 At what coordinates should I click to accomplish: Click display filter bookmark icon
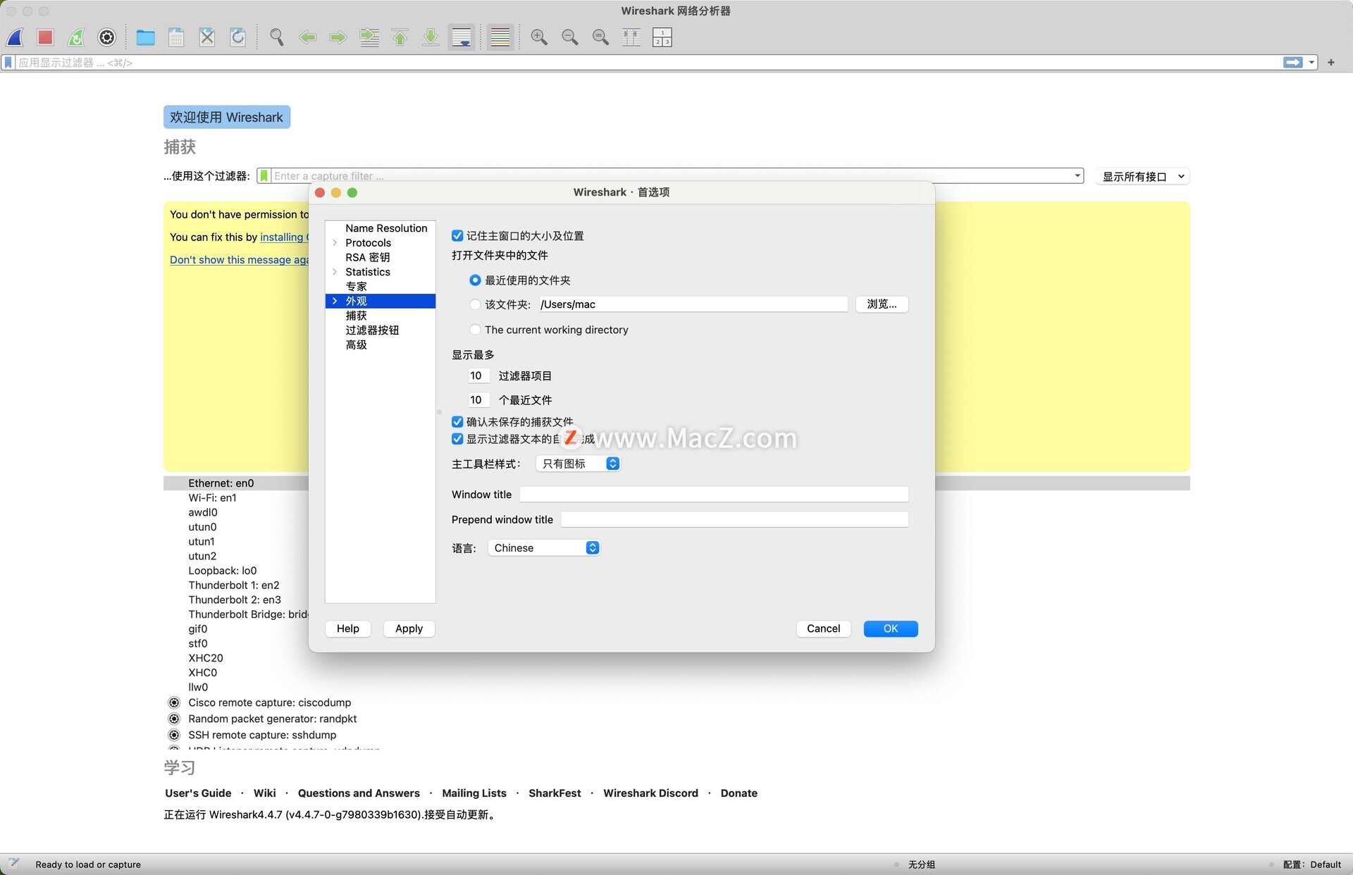coord(8,63)
